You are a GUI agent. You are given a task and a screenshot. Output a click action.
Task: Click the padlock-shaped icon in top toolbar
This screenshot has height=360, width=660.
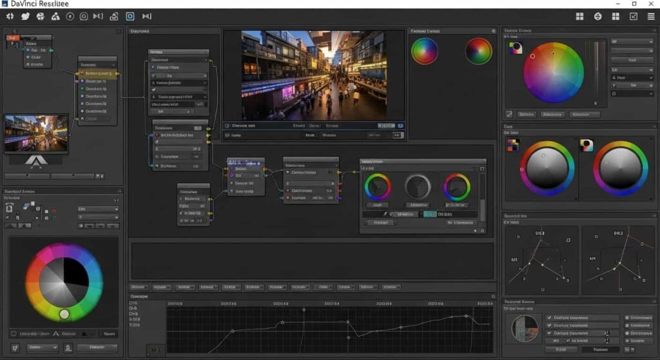113,16
